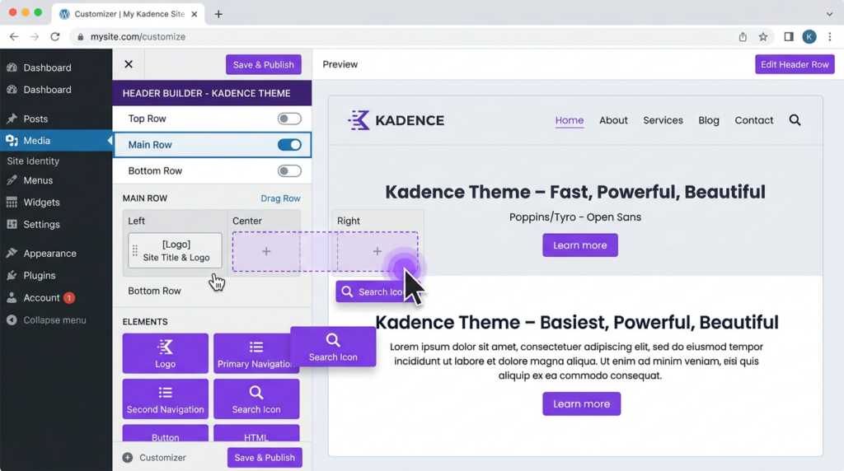Click top Save & Publish button
This screenshot has width=844, height=471.
pyautogui.click(x=263, y=64)
